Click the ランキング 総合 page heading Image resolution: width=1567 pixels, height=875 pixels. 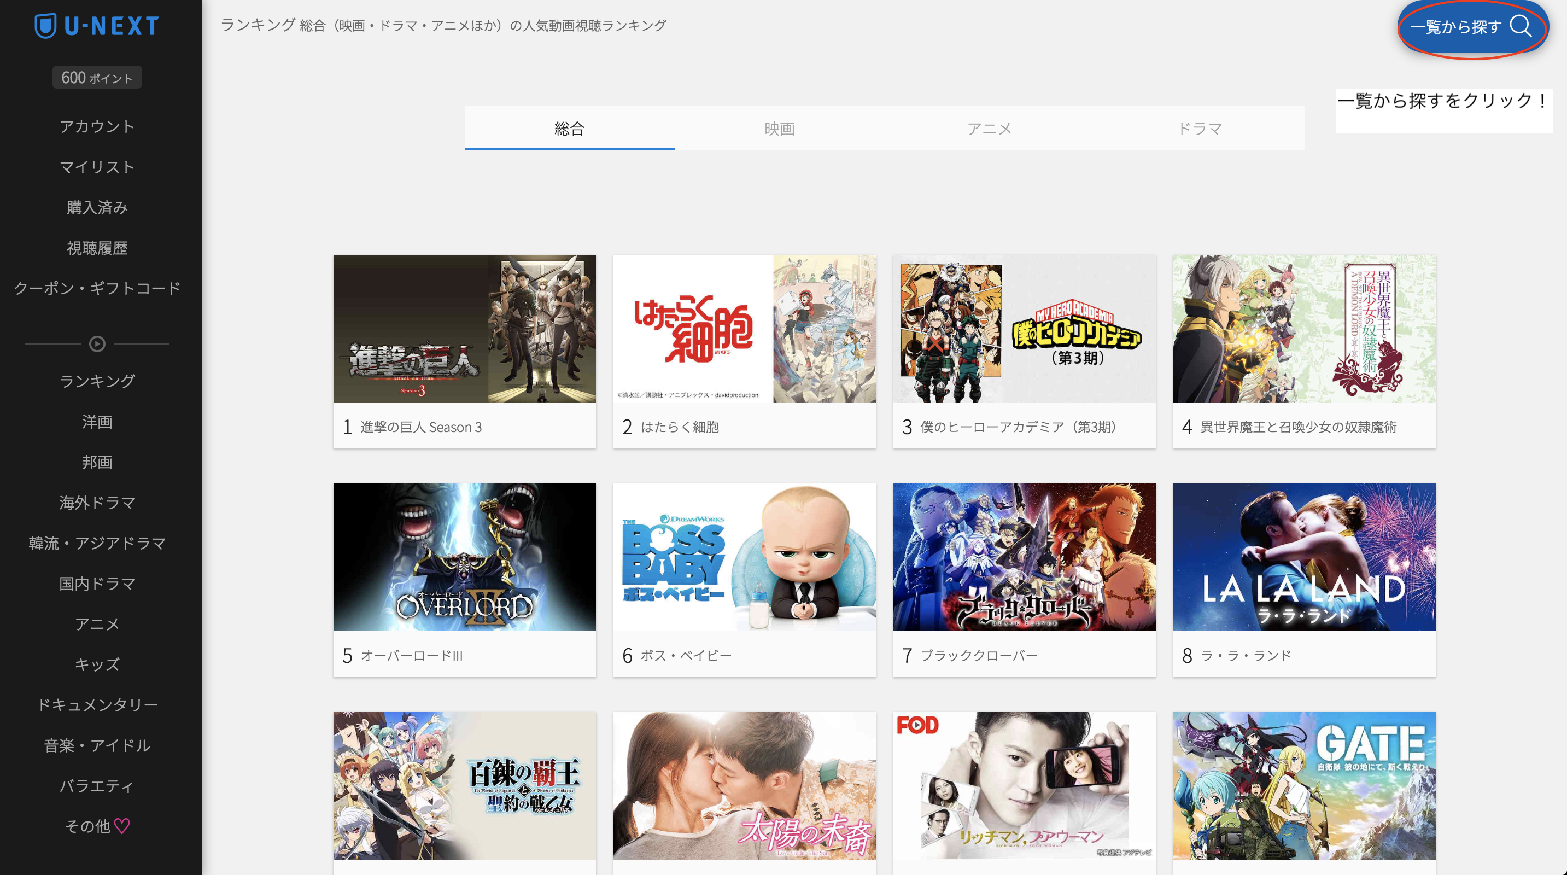443,26
